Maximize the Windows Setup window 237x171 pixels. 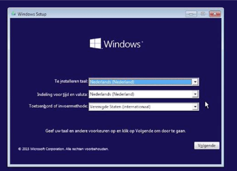203,14
